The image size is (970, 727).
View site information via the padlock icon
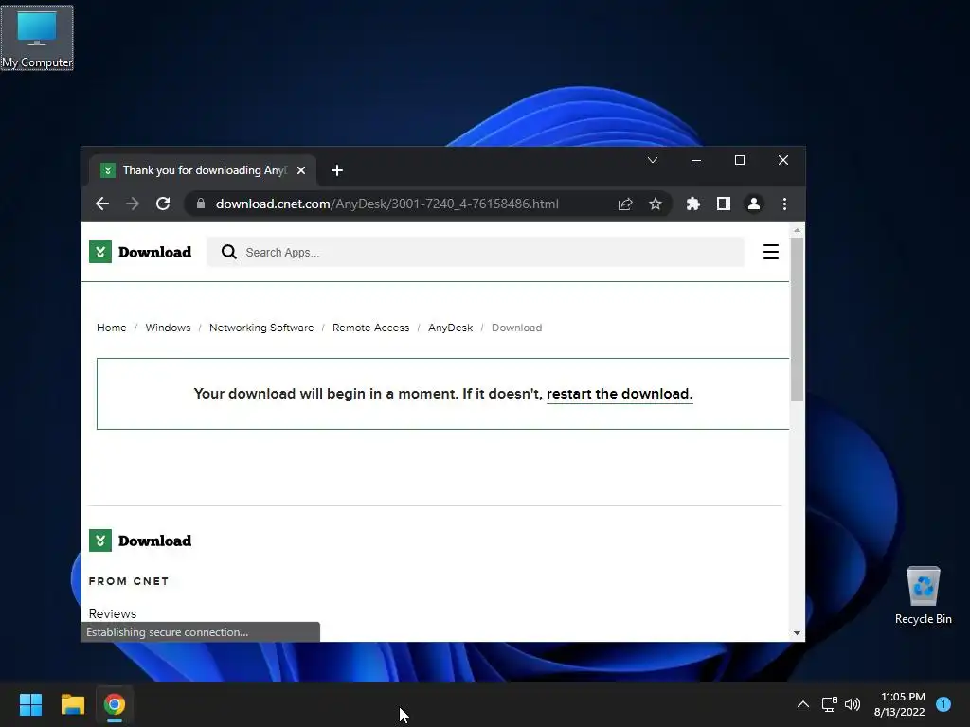pyautogui.click(x=201, y=204)
